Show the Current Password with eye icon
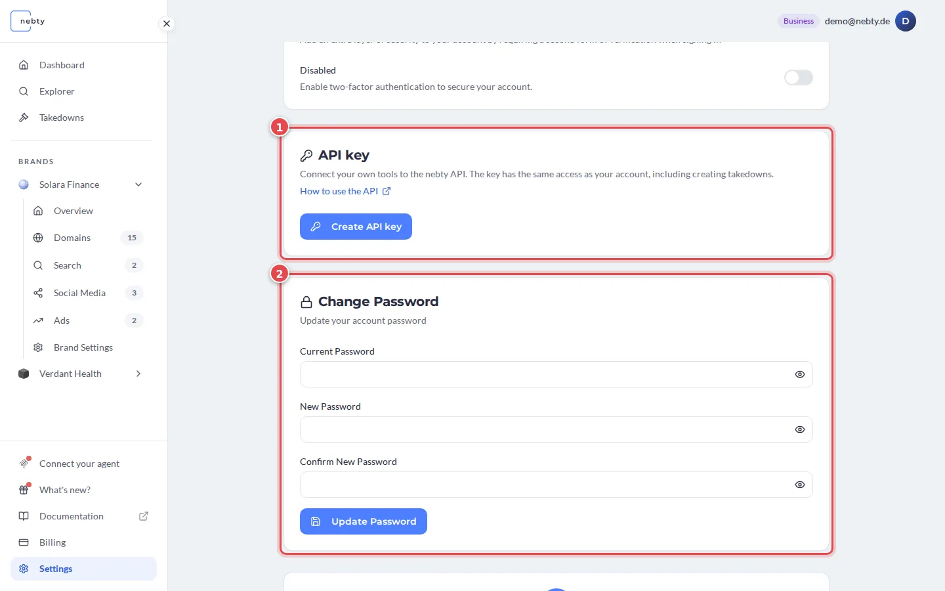This screenshot has width=945, height=591. (x=800, y=374)
